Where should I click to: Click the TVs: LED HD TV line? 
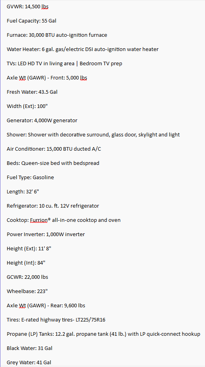pyautogui.click(x=64, y=64)
